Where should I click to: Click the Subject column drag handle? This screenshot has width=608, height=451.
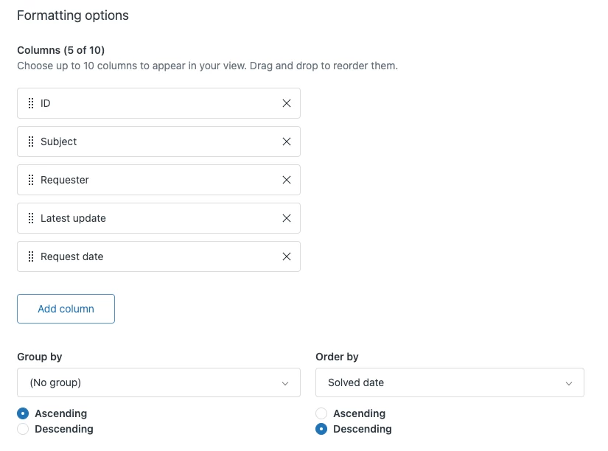(31, 141)
